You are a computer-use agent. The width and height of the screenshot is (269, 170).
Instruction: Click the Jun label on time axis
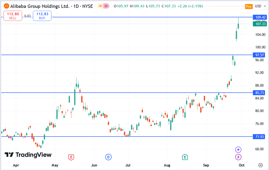coord(94,165)
